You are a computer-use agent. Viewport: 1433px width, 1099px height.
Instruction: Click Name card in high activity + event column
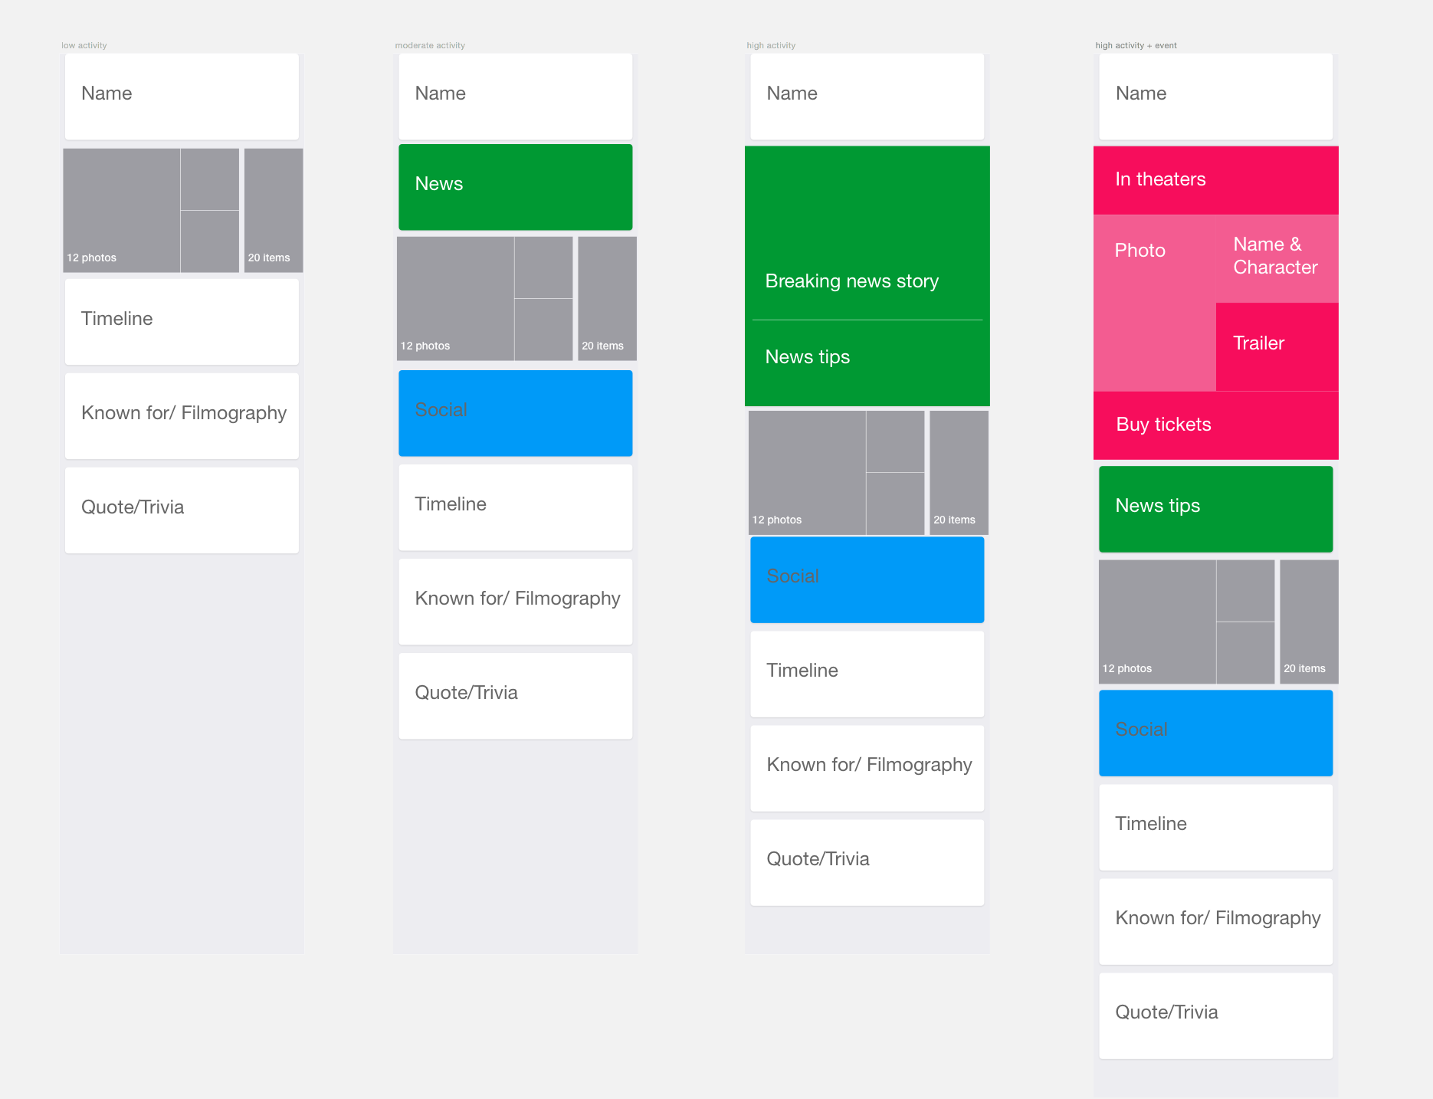coord(1216,96)
